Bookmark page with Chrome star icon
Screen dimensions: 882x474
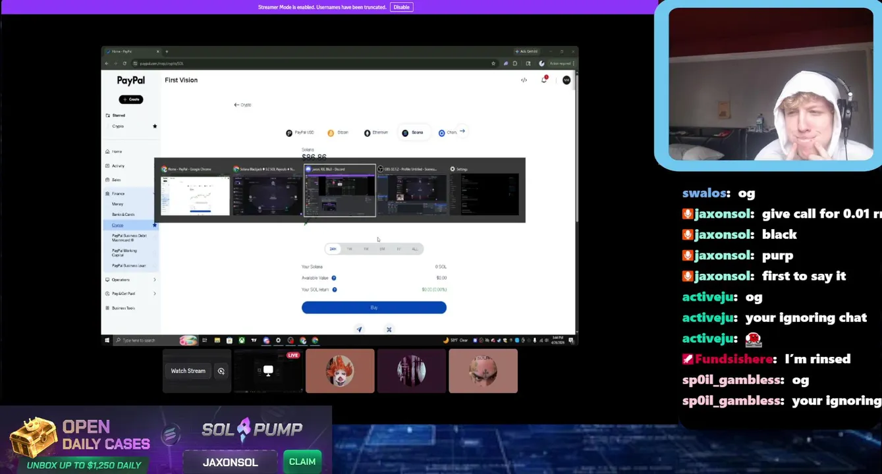pyautogui.click(x=493, y=64)
